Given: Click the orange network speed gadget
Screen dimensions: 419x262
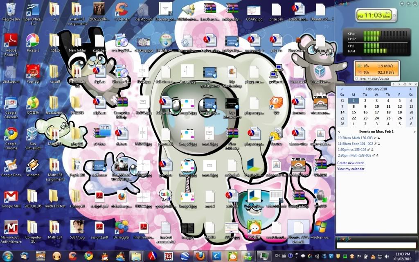Looking at the screenshot, I should (377, 70).
